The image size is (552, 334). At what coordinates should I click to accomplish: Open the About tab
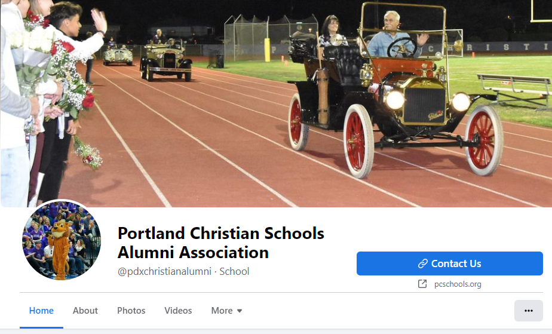pos(85,311)
